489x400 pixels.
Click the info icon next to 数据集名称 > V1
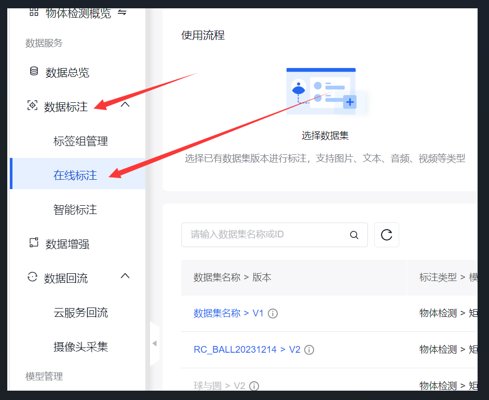tap(273, 313)
